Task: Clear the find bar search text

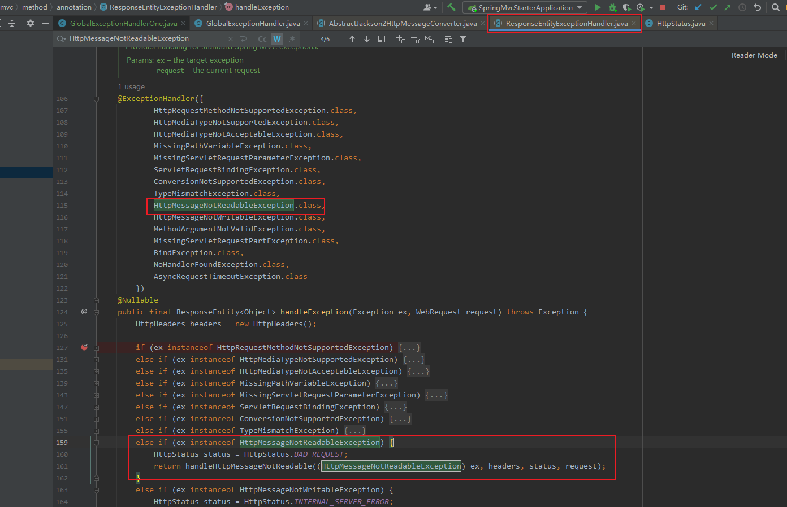Action: pyautogui.click(x=231, y=39)
